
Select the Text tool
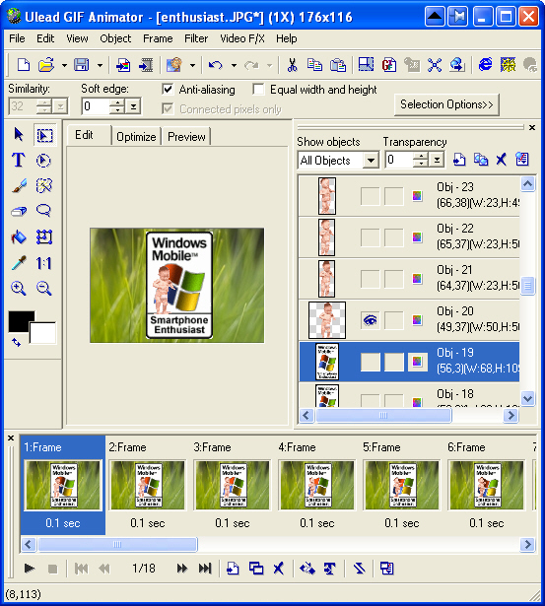tap(18, 160)
